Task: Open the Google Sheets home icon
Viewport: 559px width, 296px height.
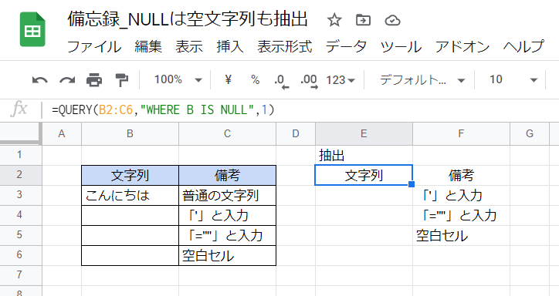Action: tap(32, 29)
